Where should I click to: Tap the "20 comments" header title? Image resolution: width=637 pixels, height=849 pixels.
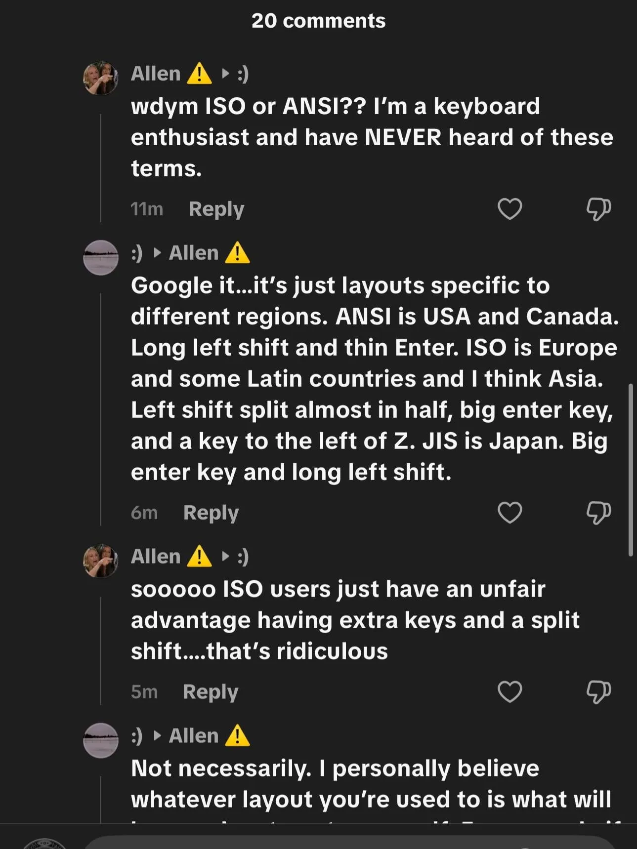pos(318,21)
